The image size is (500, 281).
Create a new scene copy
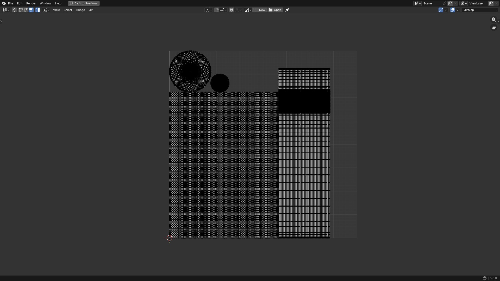pos(450,3)
